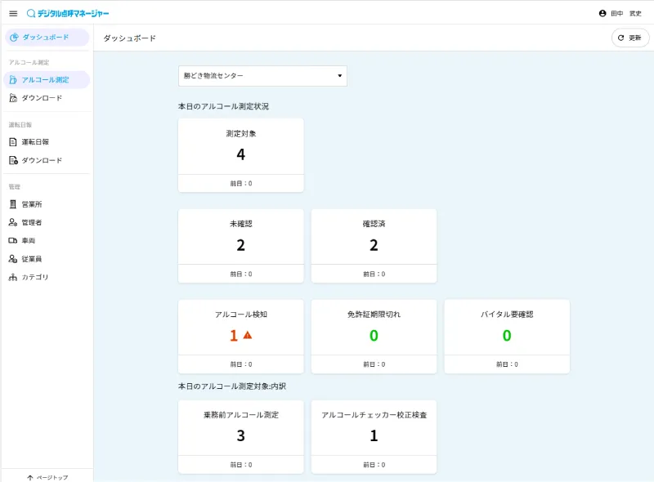Click the alcohol ダウンロード icon
The height and width of the screenshot is (482, 654).
pyautogui.click(x=13, y=98)
